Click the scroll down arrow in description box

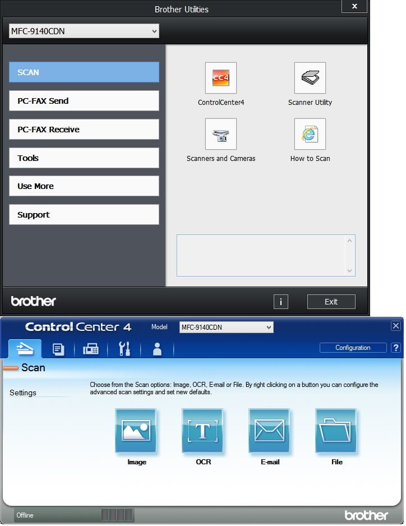pyautogui.click(x=349, y=271)
